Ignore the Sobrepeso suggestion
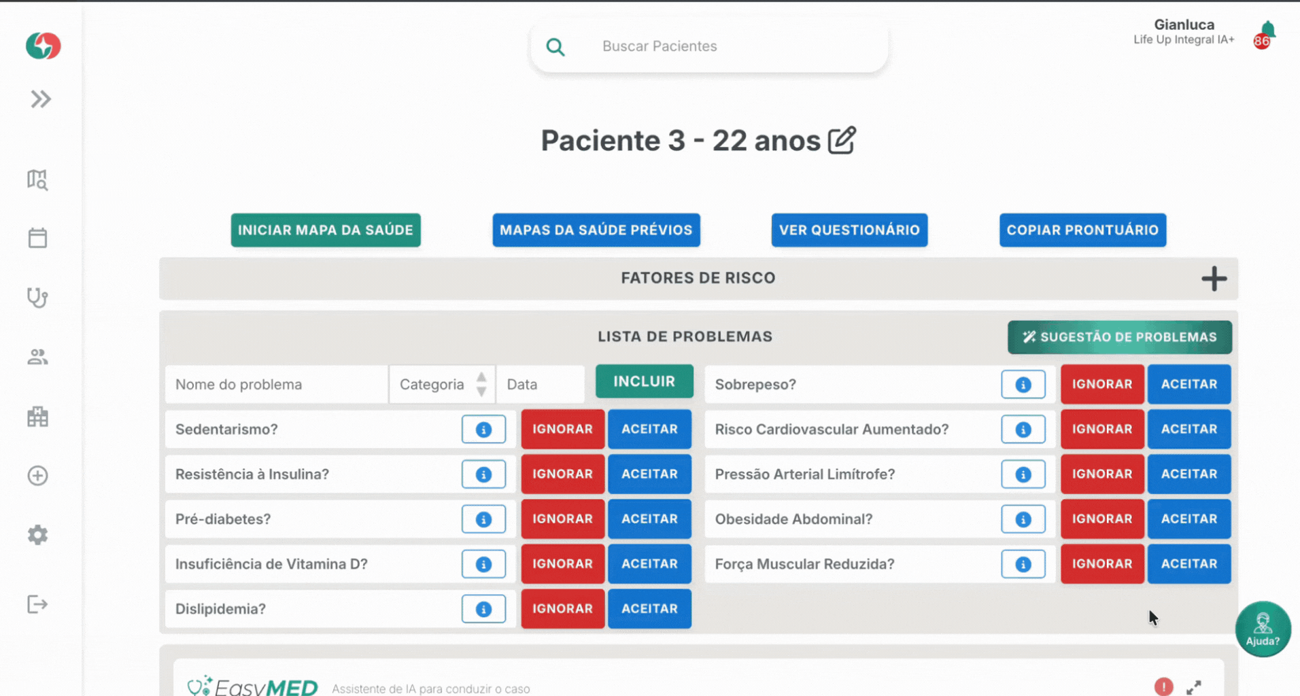The height and width of the screenshot is (696, 1300). pos(1101,385)
